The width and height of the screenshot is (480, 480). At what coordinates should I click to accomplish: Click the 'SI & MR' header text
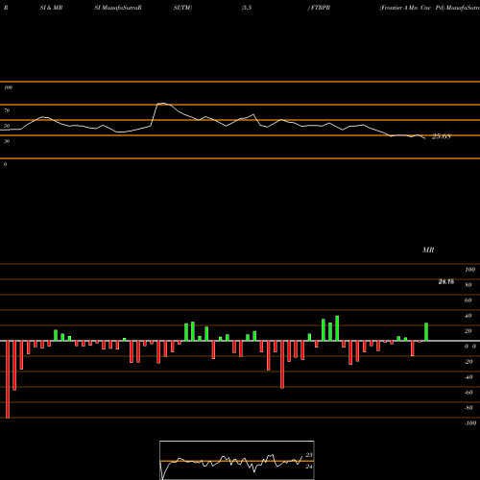[51, 8]
